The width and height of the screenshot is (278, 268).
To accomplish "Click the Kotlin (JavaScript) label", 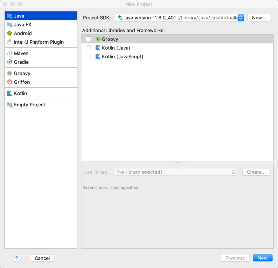I will pyautogui.click(x=123, y=56).
